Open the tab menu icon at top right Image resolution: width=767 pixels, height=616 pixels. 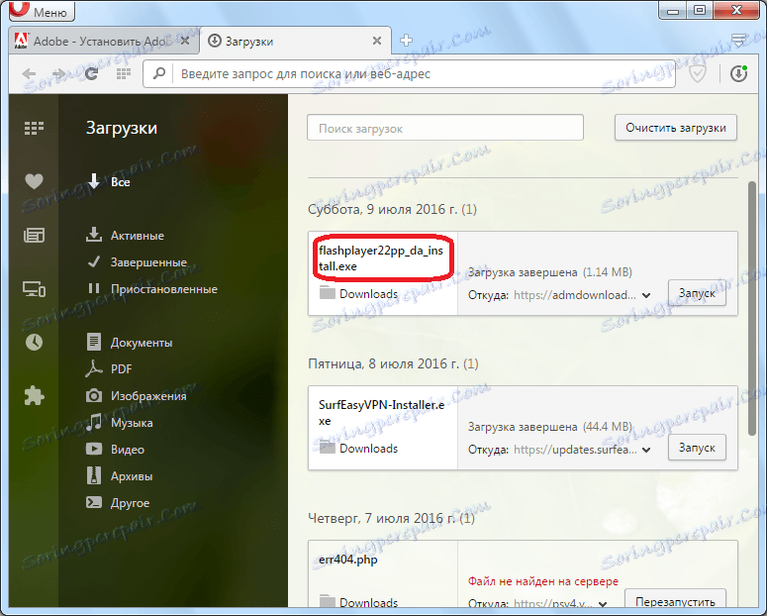click(x=738, y=41)
